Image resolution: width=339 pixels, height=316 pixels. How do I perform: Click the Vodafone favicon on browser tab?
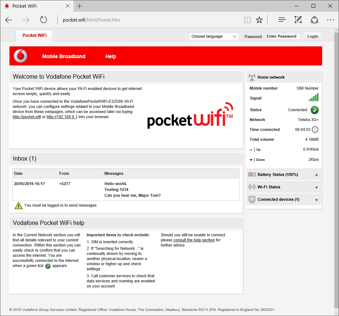tap(7, 6)
